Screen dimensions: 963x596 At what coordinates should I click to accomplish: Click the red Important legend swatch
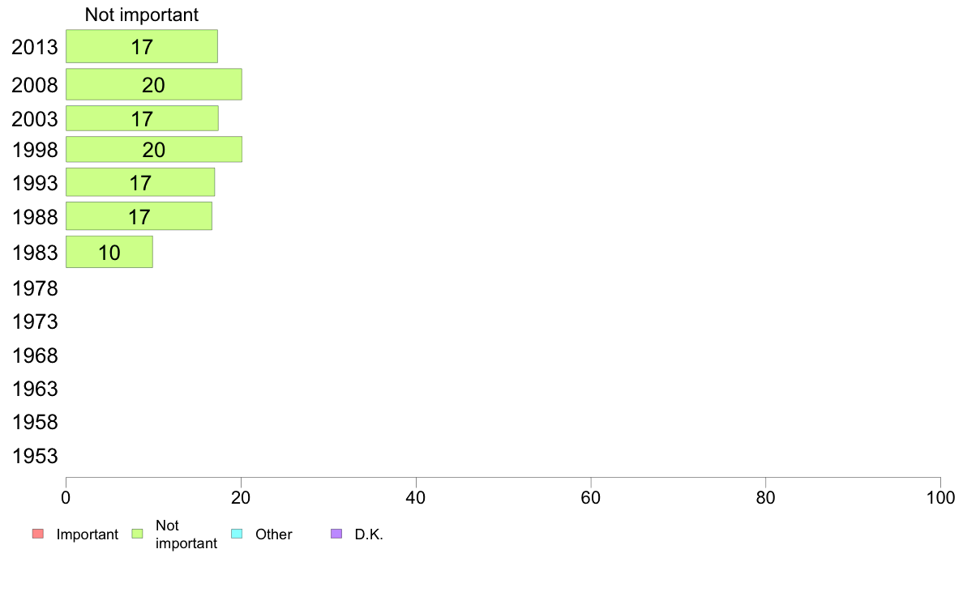[38, 534]
